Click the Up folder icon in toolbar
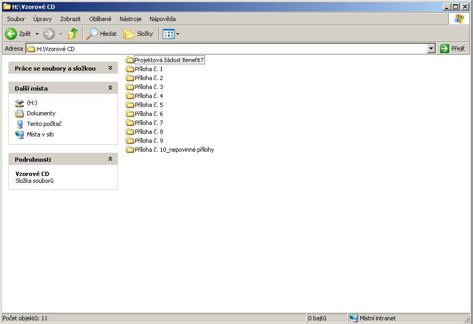The width and height of the screenshot is (473, 324). 73,34
